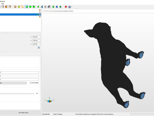
Task: Click the red plus repair icon
Action: tap(66, 7)
